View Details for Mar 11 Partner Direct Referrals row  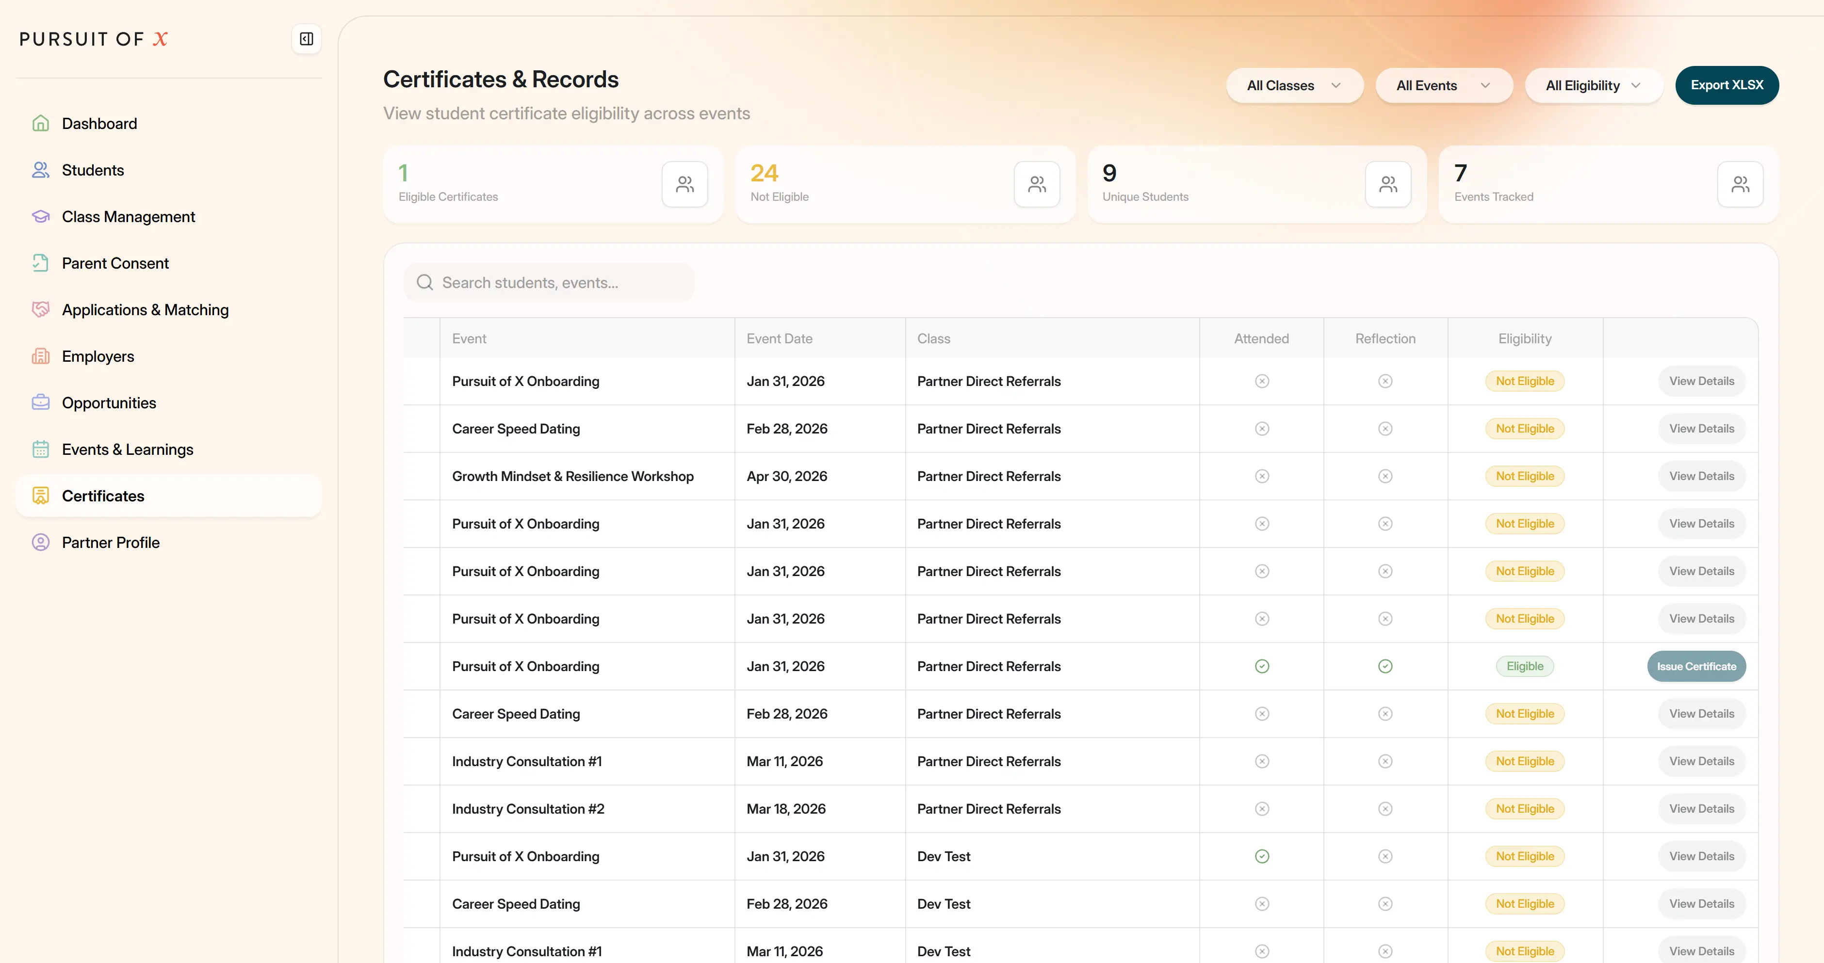(x=1701, y=761)
